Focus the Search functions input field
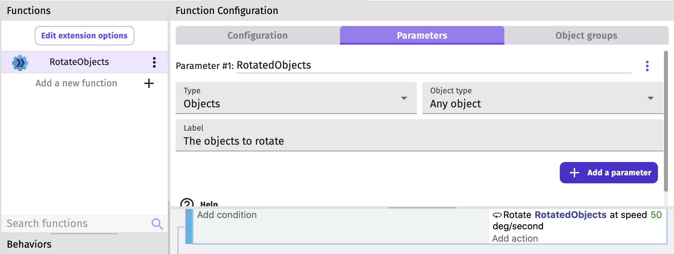The height and width of the screenshot is (254, 674). point(77,224)
